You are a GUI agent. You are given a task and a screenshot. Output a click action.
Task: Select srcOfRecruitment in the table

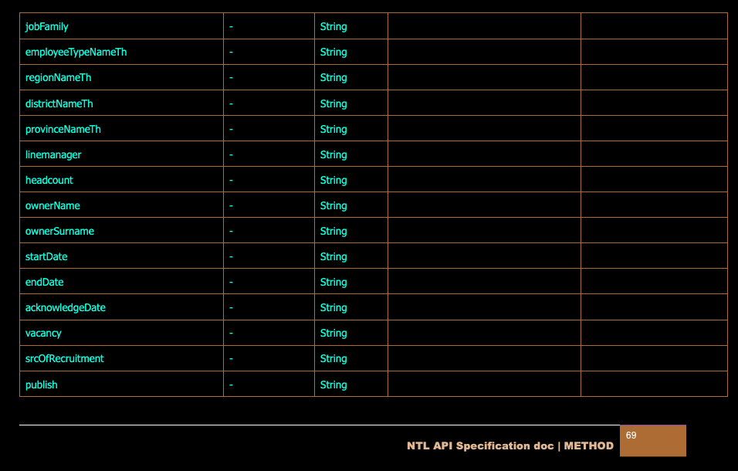point(65,358)
